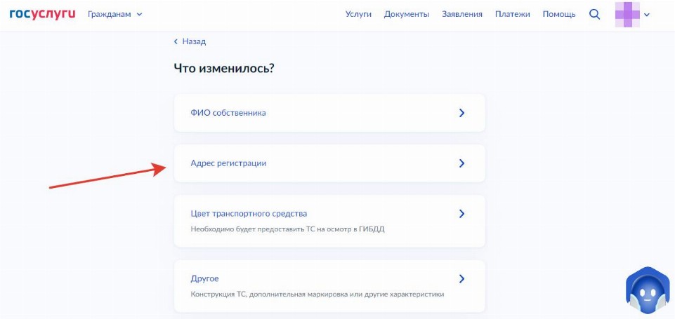Open the search magnifier icon
This screenshot has width=675, height=319.
click(594, 14)
